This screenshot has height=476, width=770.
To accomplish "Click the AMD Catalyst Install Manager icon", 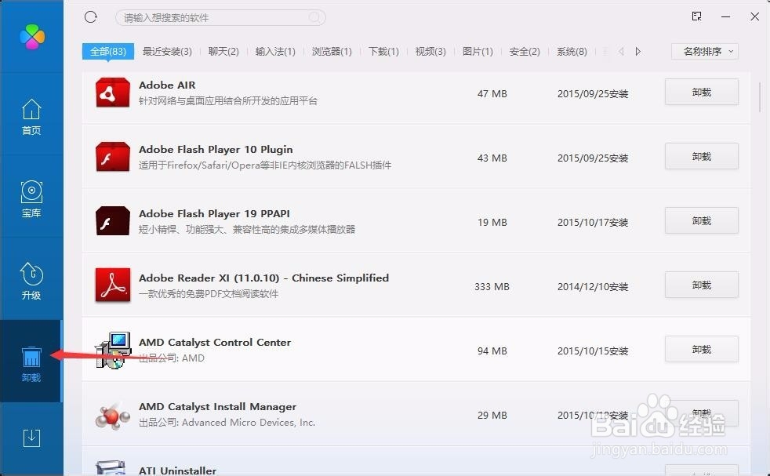I will [112, 416].
